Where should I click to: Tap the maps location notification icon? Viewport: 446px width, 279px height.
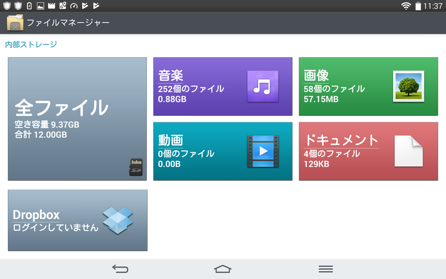pyautogui.click(x=63, y=6)
